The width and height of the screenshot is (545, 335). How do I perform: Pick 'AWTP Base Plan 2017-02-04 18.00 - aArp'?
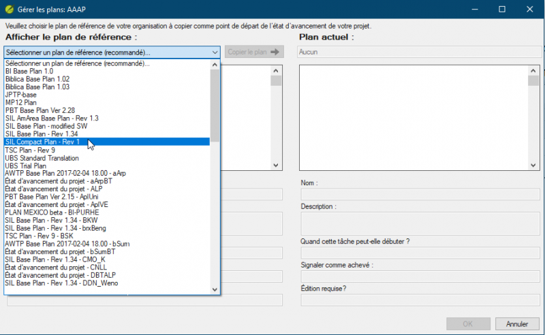pos(107,173)
